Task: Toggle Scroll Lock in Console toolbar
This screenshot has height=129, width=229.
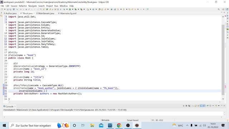Action: pos(196,106)
